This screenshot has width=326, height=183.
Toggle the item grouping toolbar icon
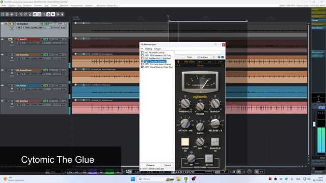tap(39, 14)
